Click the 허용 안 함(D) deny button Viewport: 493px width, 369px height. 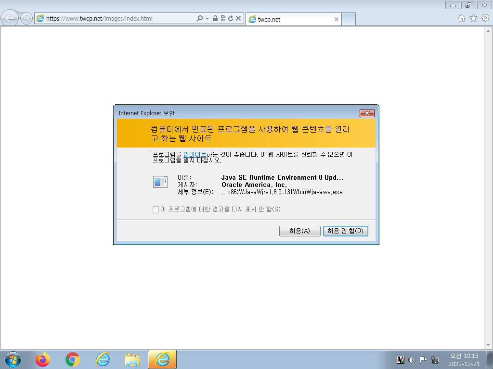pyautogui.click(x=345, y=231)
